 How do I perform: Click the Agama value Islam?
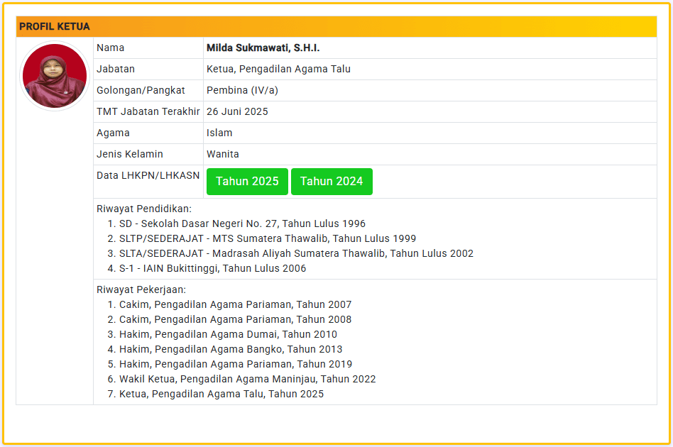point(219,133)
